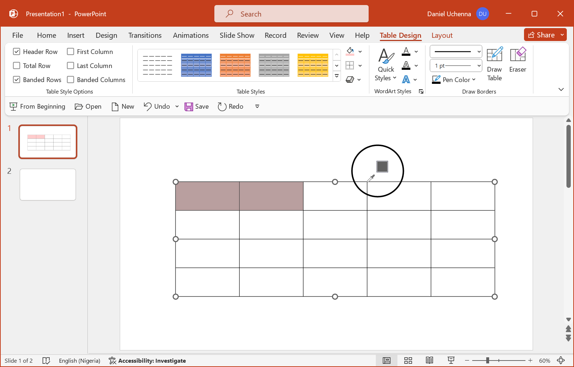574x367 pixels.
Task: Open the Pen Color dropdown
Action: 454,80
